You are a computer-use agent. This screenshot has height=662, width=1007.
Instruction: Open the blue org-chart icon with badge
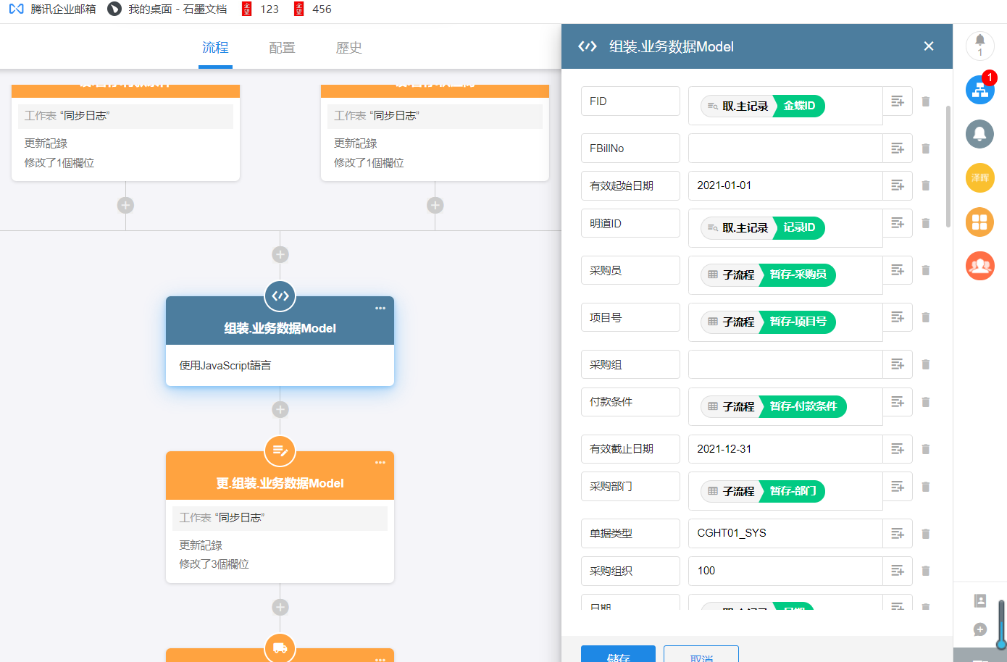[979, 90]
